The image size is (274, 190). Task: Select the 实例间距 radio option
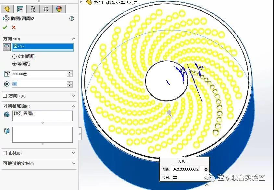pyautogui.click(x=14, y=57)
